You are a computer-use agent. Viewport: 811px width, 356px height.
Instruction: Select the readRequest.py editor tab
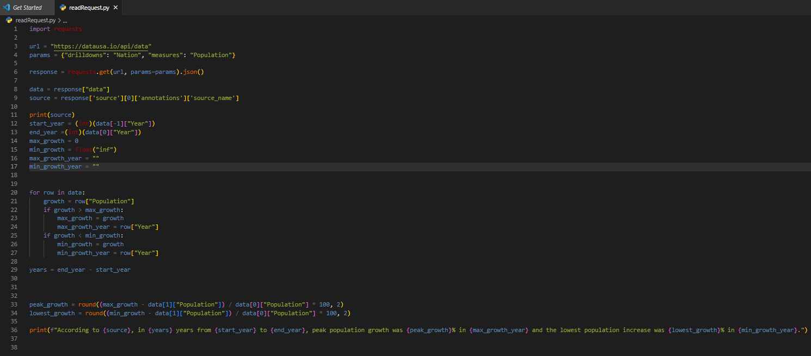89,8
